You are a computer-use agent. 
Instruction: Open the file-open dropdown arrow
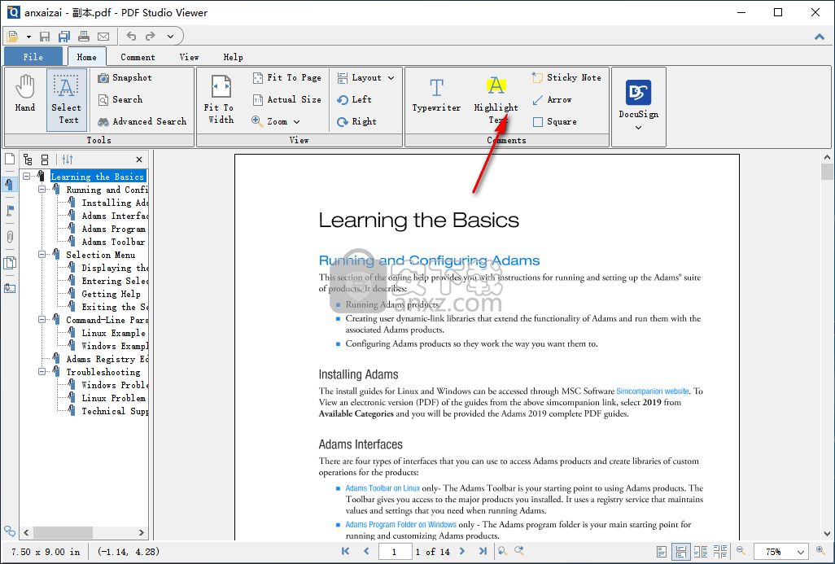pos(28,37)
